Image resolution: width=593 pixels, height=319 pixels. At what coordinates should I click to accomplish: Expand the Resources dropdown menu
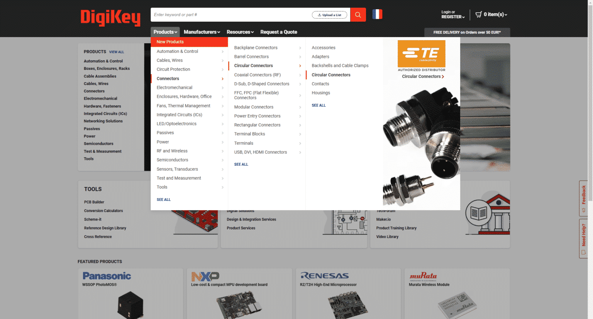click(x=240, y=32)
